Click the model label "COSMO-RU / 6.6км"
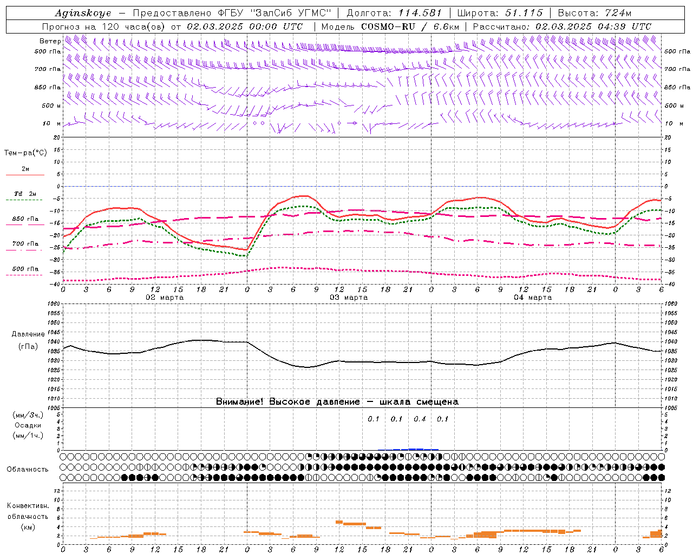 point(410,27)
